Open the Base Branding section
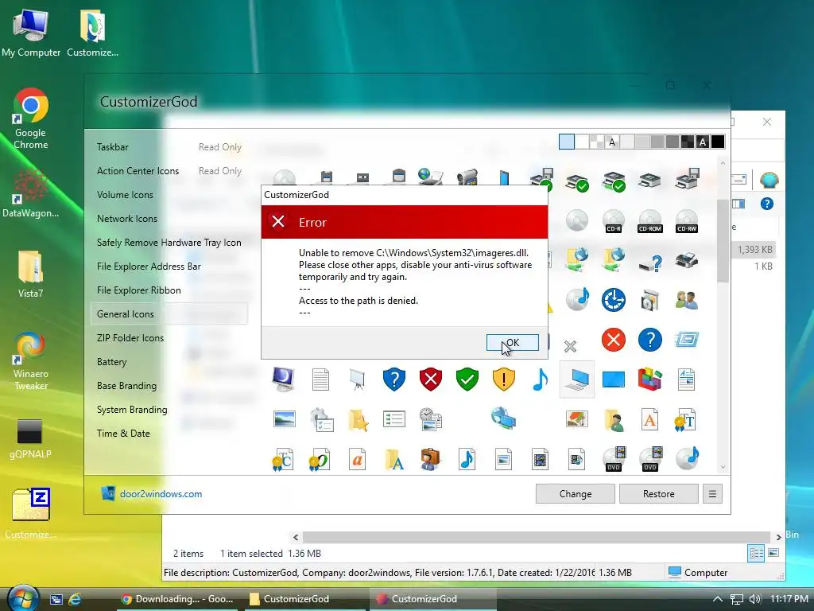This screenshot has width=814, height=611. tap(126, 386)
